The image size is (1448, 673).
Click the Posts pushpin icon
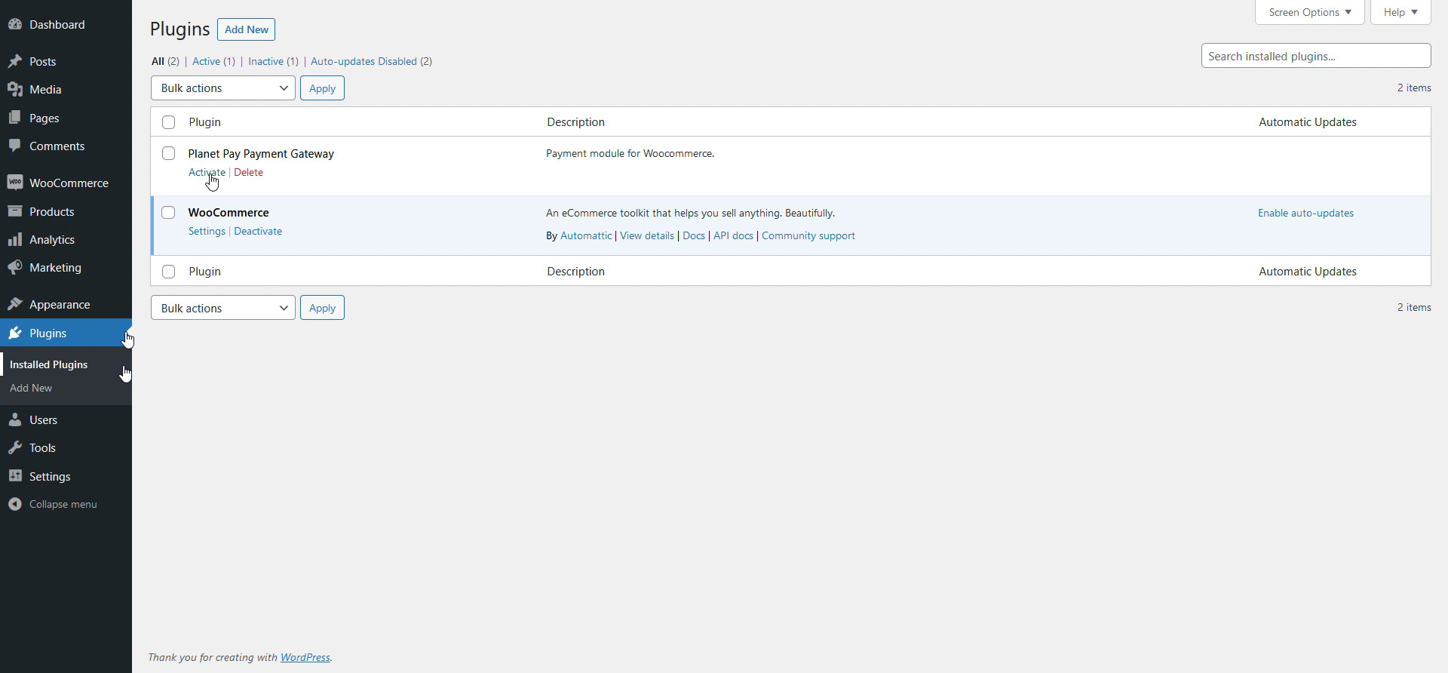15,61
